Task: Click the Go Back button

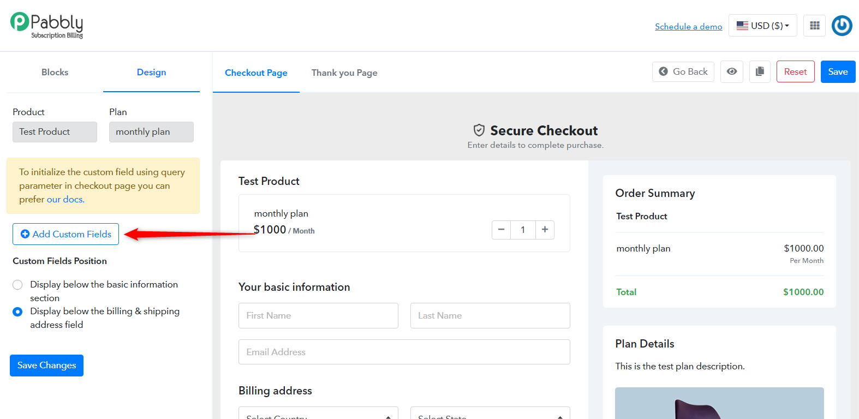Action: click(x=683, y=71)
